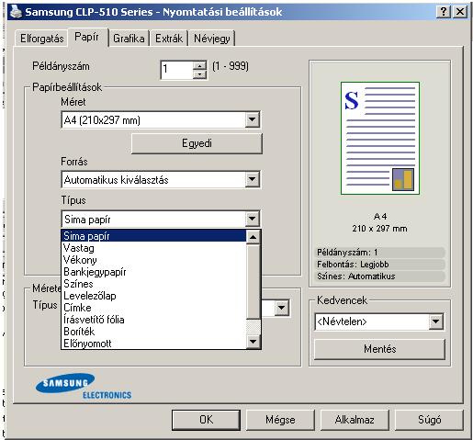Decrease copies with the down spinner arrow
Image resolution: width=473 pixels, height=440 pixels.
[200, 74]
